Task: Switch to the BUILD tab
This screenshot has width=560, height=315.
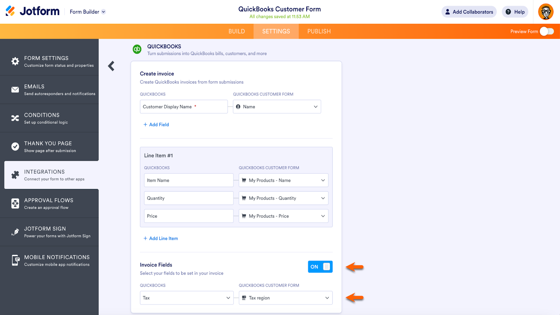Action: (x=237, y=31)
